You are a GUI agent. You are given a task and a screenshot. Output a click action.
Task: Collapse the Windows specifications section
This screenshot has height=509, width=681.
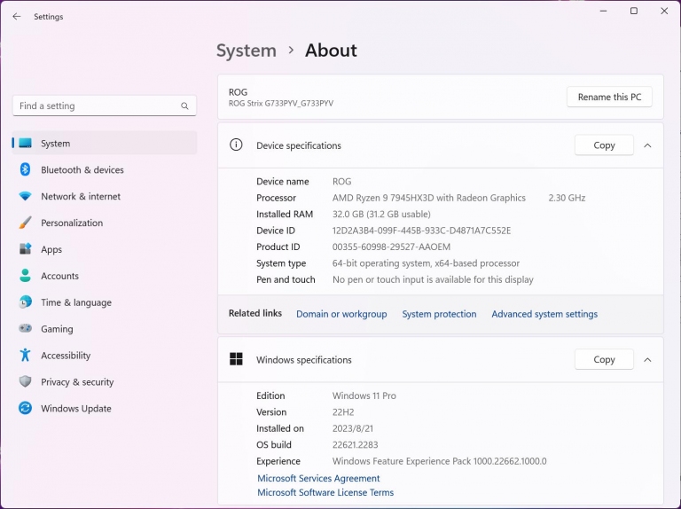(x=647, y=360)
